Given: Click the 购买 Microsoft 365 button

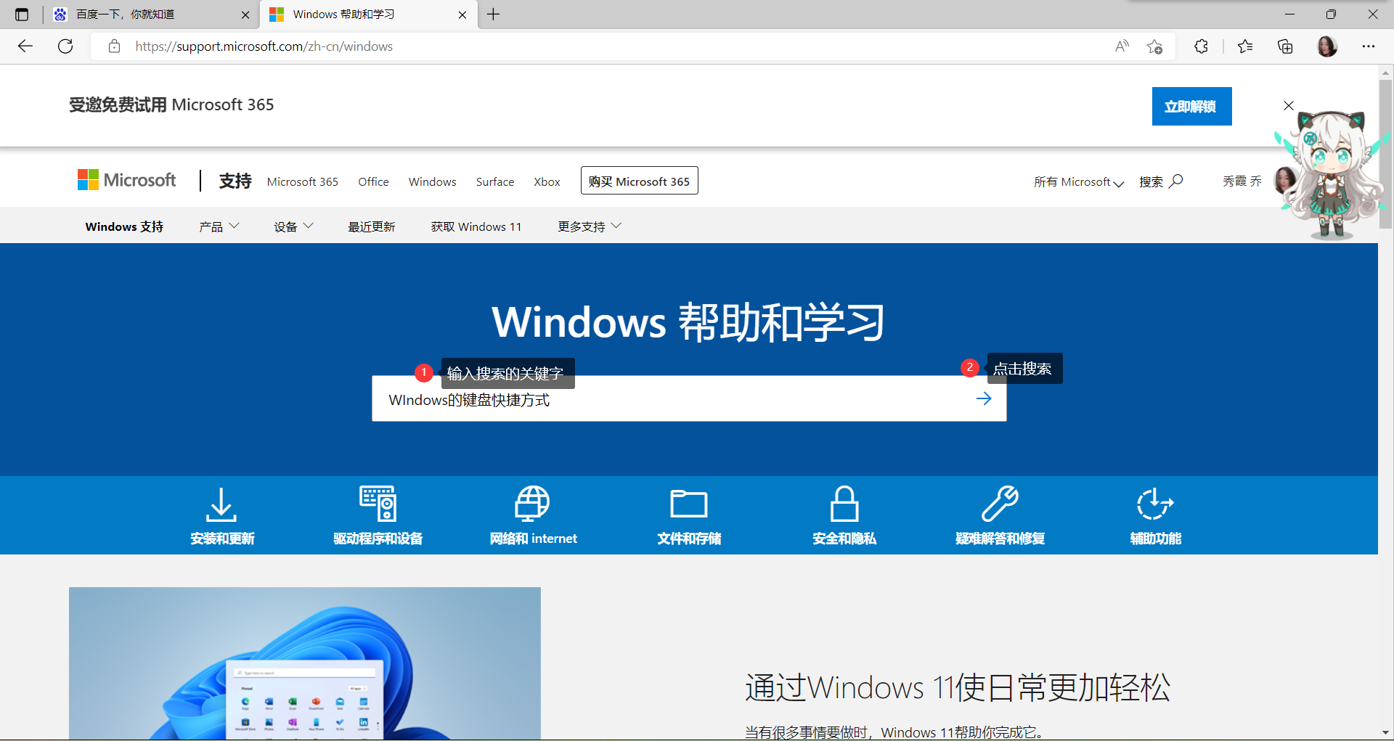Looking at the screenshot, I should point(640,181).
